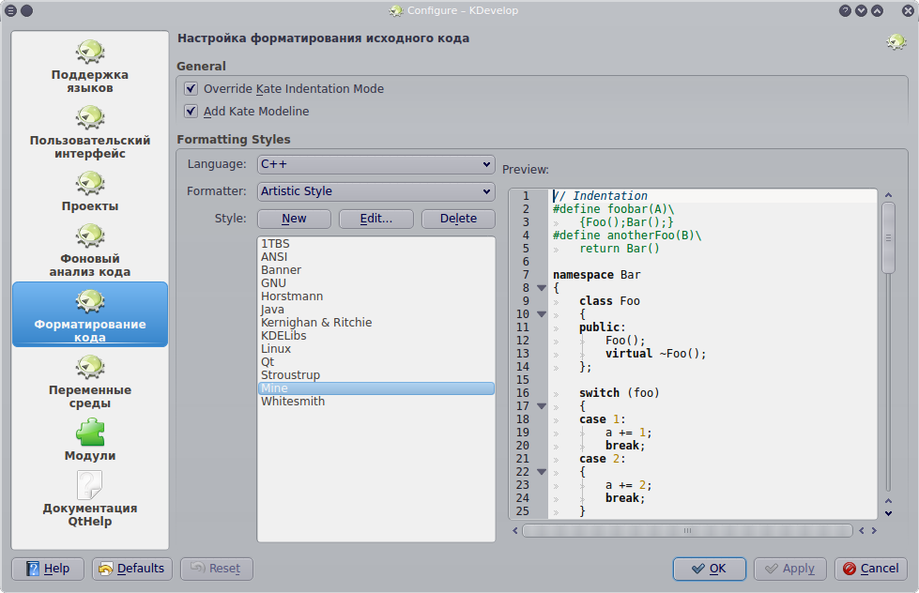The width and height of the screenshot is (919, 593).
Task: Click 'switch (foo)' line in preview
Action: 620,392
